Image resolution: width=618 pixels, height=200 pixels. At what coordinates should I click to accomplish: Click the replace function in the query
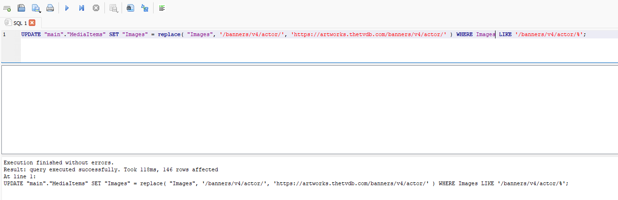point(169,35)
